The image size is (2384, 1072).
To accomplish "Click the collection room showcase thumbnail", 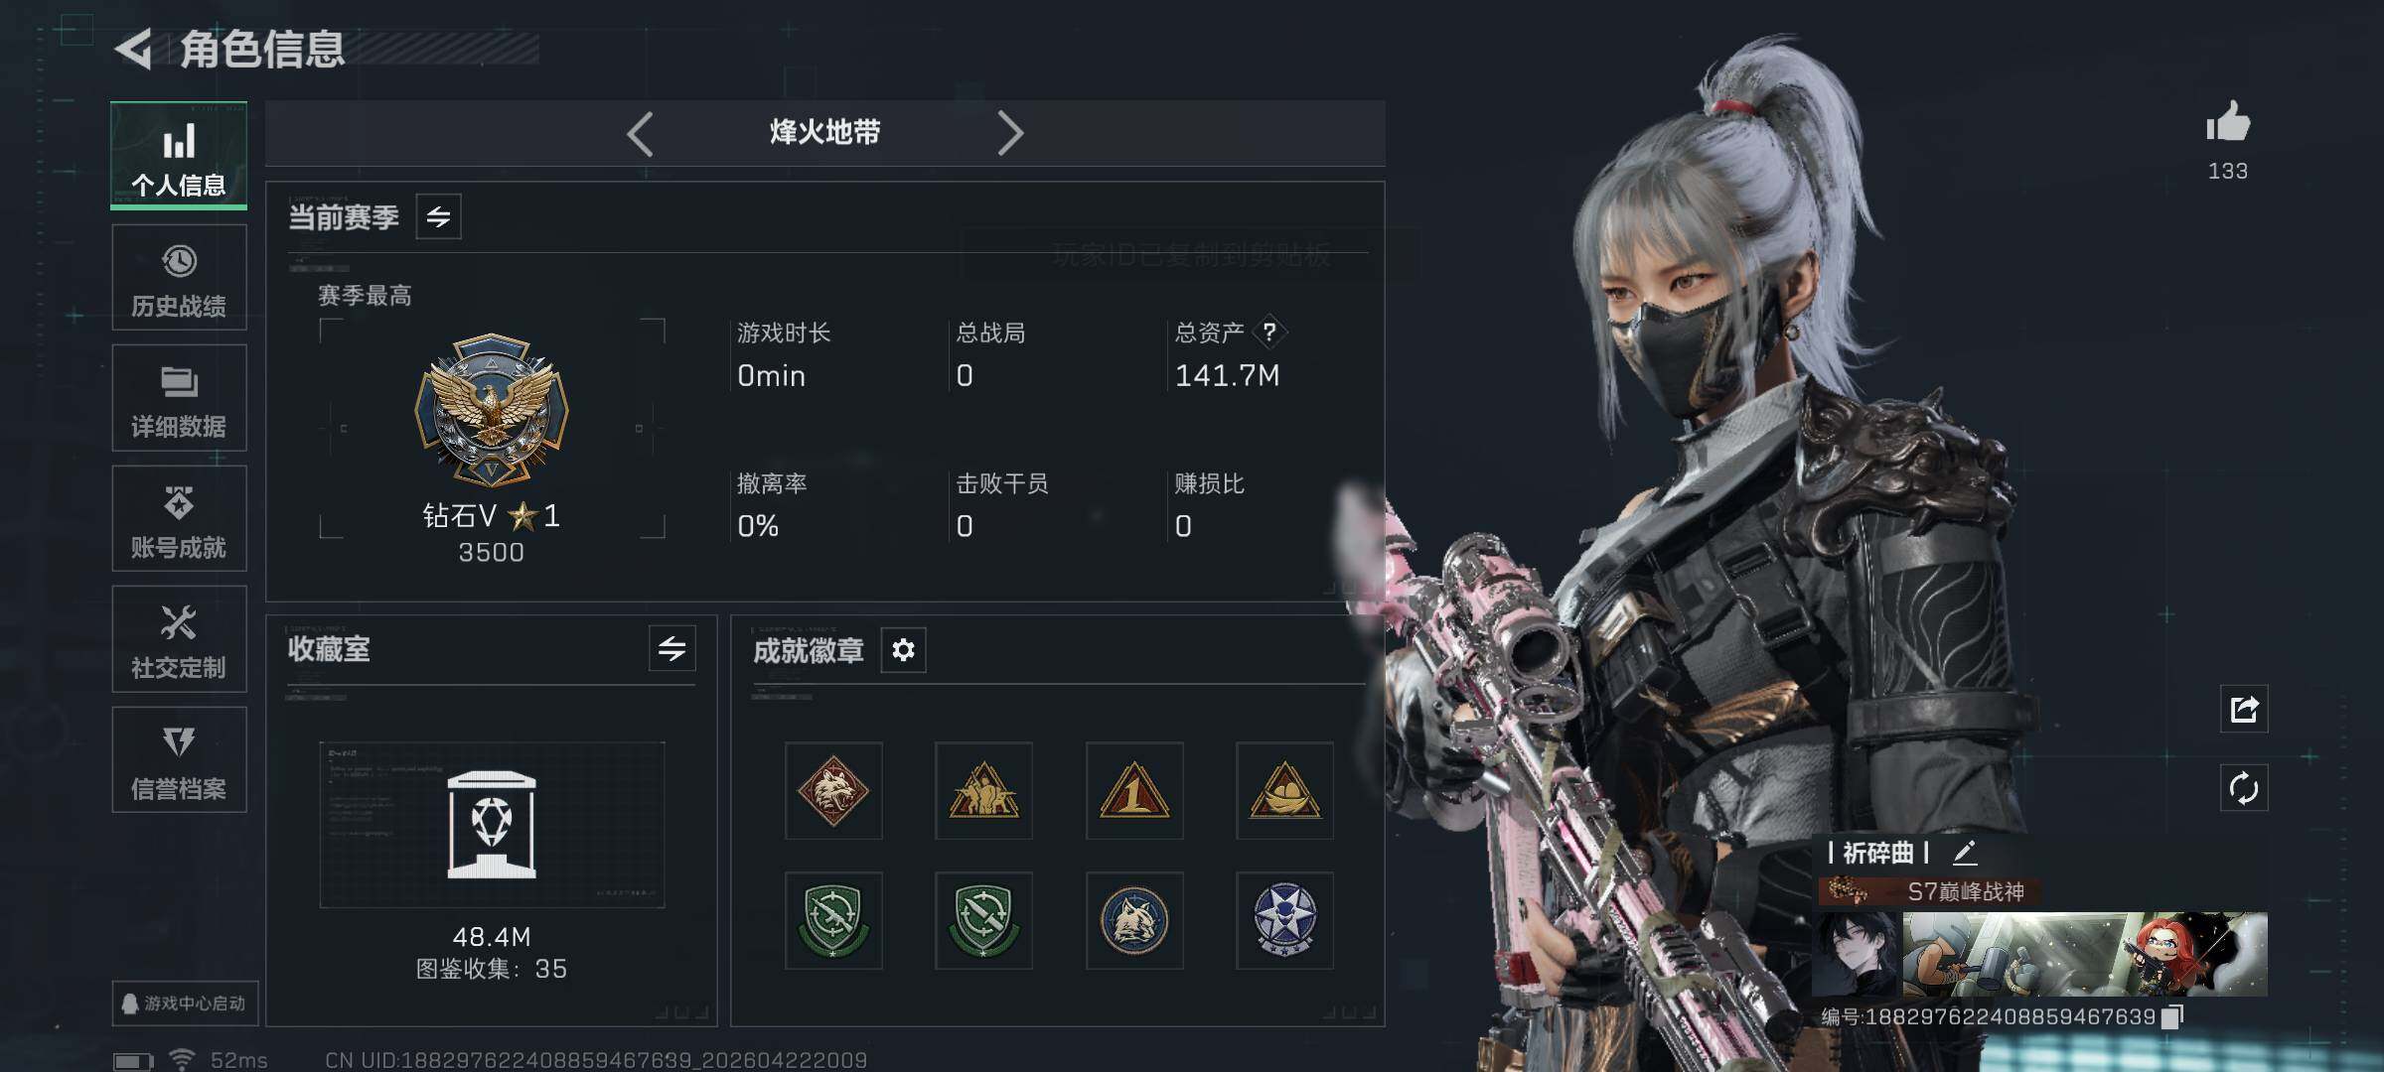I will coord(492,825).
